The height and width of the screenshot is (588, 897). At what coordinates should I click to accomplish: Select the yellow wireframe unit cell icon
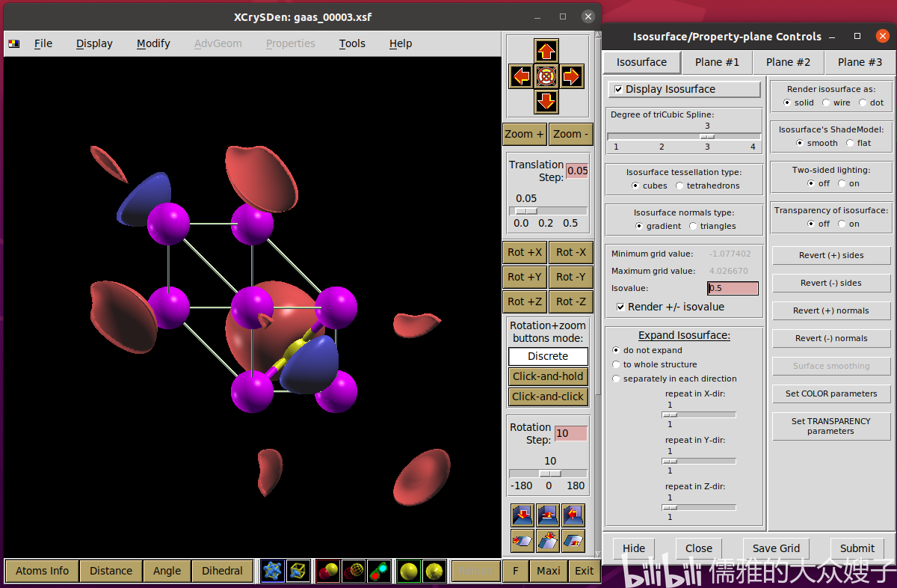298,572
